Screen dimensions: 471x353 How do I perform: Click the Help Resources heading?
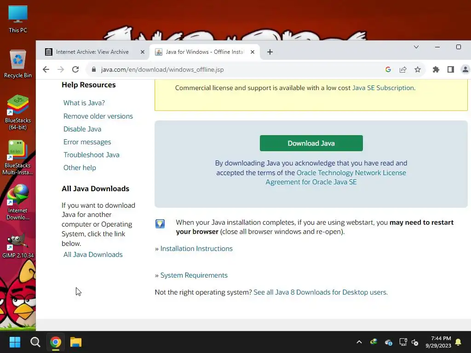(89, 85)
